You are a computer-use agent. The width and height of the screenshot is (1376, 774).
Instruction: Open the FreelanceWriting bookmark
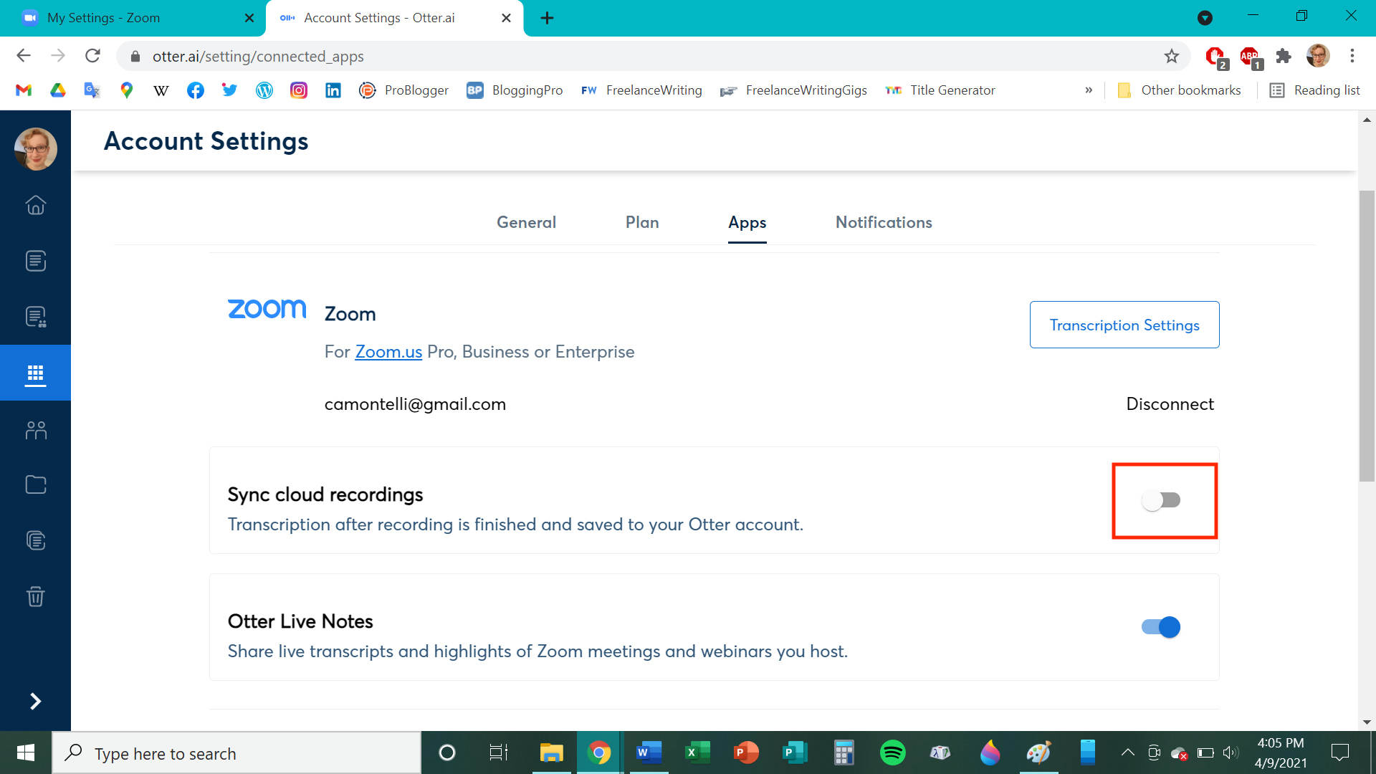[641, 90]
